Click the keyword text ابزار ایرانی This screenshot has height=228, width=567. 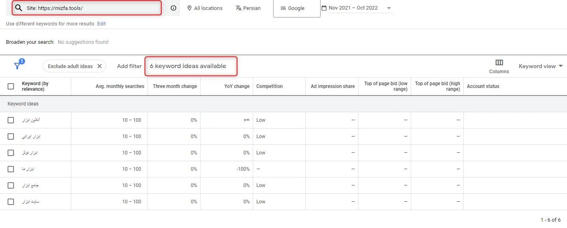pos(31,136)
